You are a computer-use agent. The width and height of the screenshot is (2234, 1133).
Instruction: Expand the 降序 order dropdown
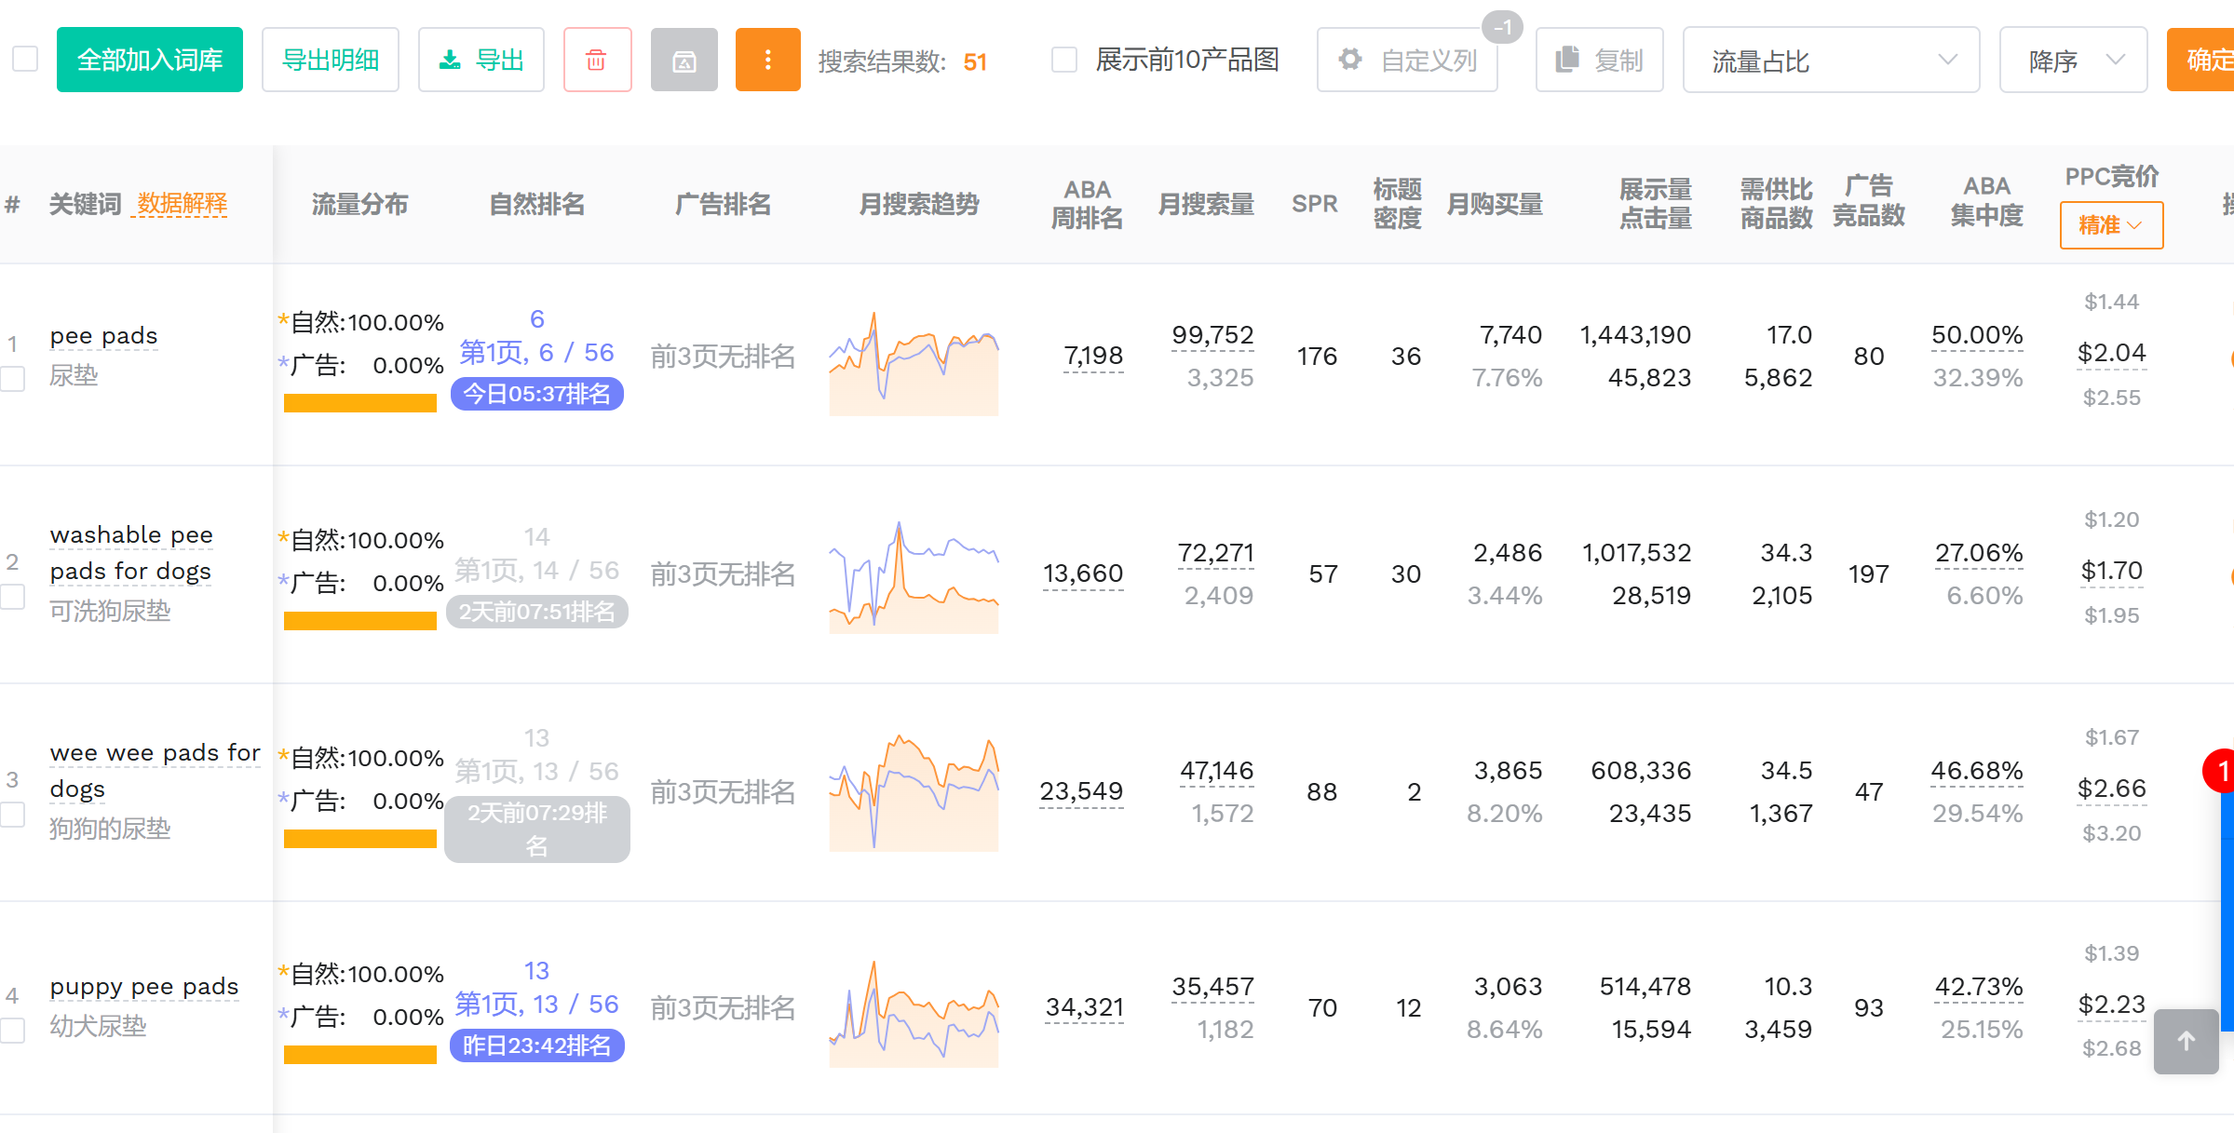[x=2073, y=61]
